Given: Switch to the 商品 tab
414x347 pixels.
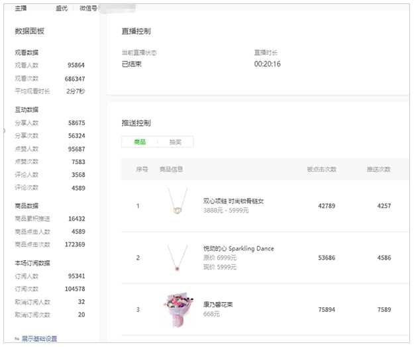Looking at the screenshot, I should point(140,142).
